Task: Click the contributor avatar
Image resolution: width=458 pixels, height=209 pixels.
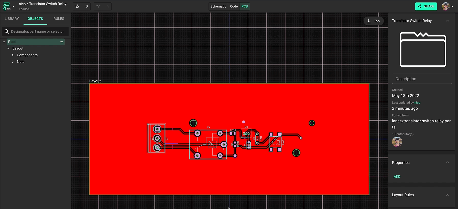Action: pos(397,142)
